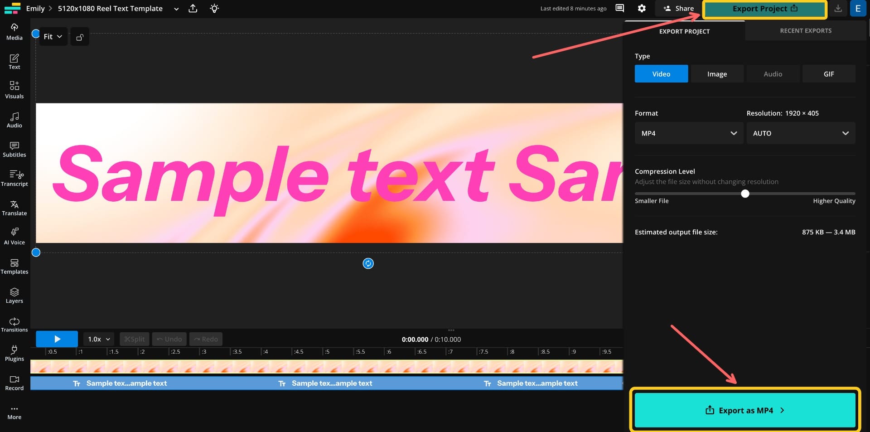Screen dimensions: 870x432
Task: Open the Media panel
Action: click(14, 31)
